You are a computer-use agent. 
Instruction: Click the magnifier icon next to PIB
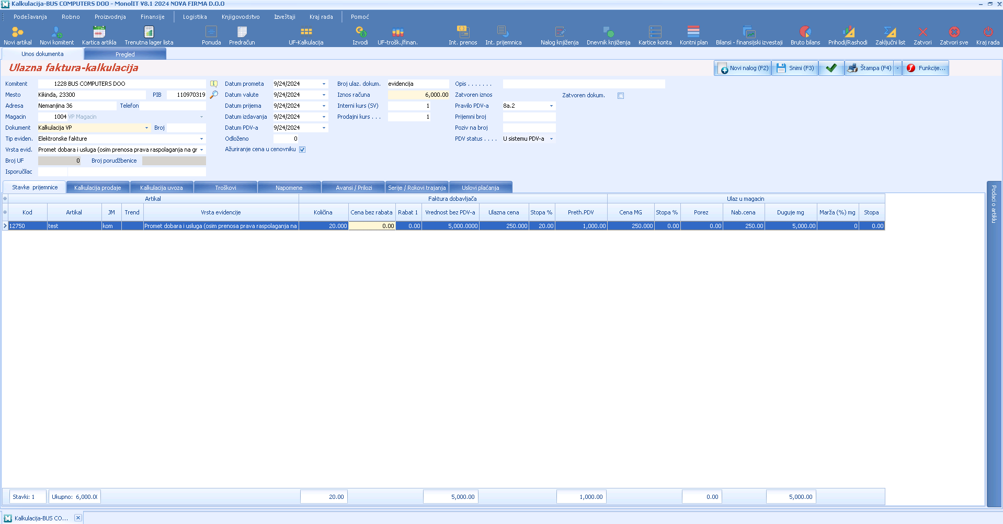[214, 95]
